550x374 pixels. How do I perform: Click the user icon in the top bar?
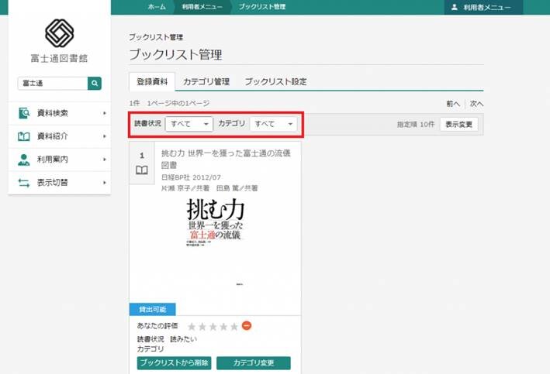click(455, 7)
